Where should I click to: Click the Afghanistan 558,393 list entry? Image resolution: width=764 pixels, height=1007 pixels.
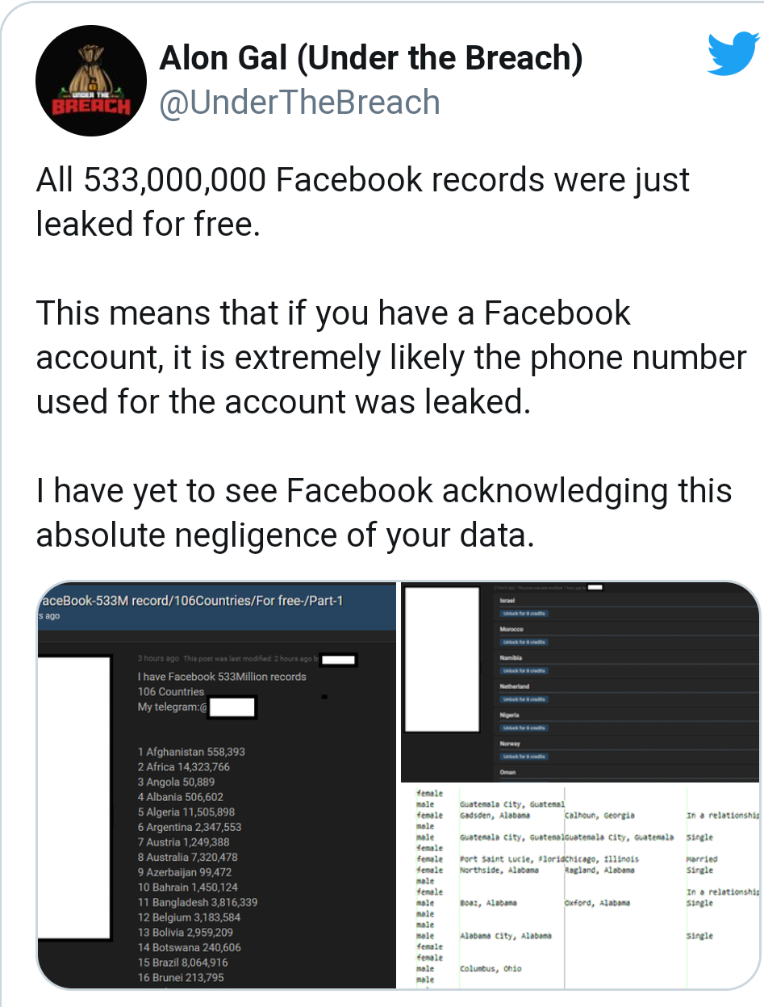pyautogui.click(x=191, y=752)
